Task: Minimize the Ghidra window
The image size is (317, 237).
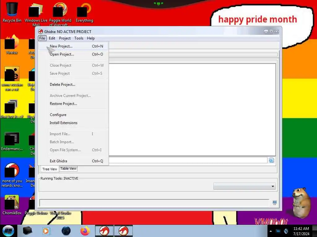Action: (266, 32)
